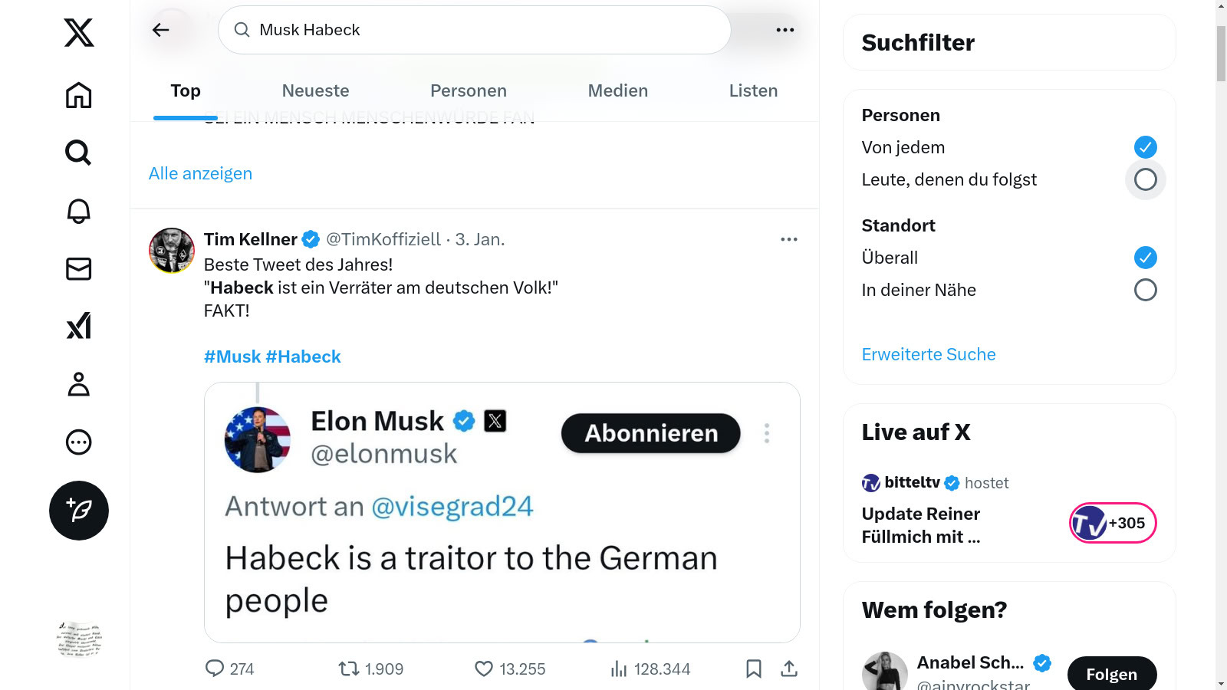Go back using the arrow icon
Viewport: 1227px width, 690px height.
pos(160,30)
